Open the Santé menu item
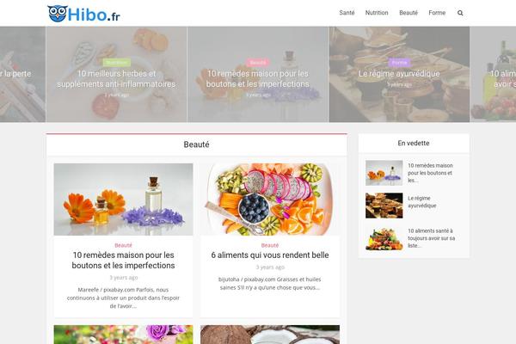516x344 pixels. tap(347, 13)
